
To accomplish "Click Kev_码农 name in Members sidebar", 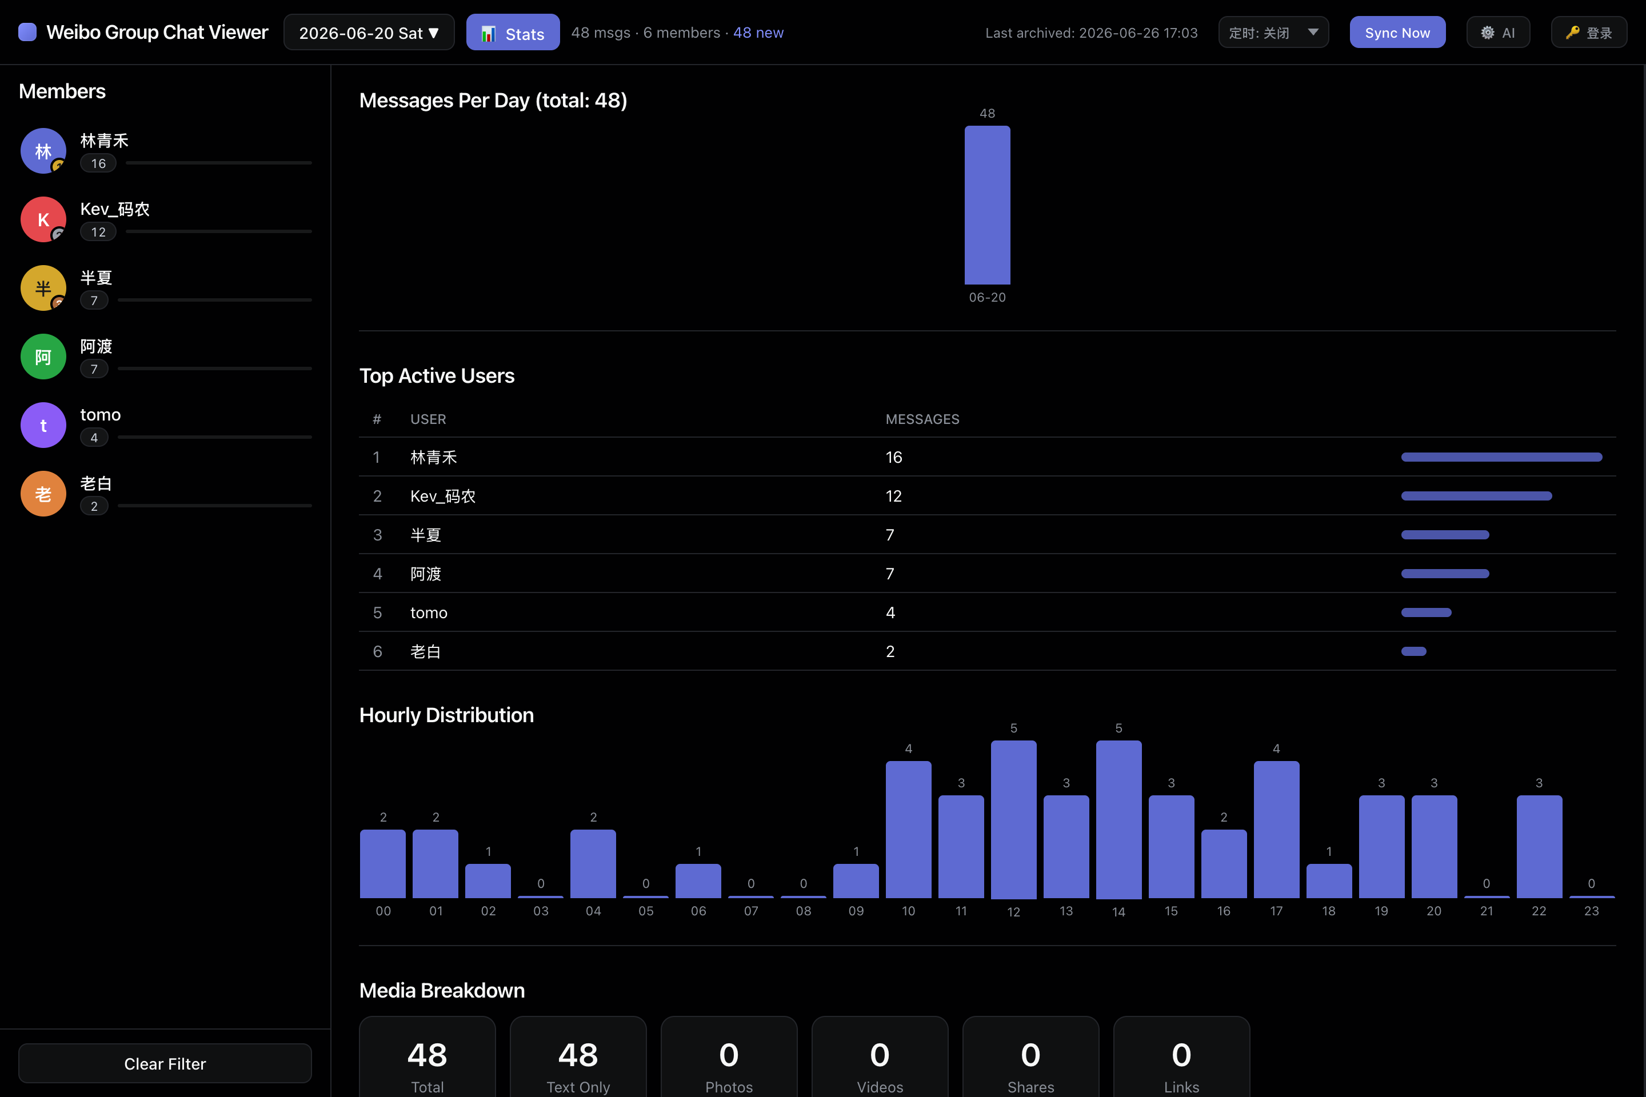I will [115, 209].
